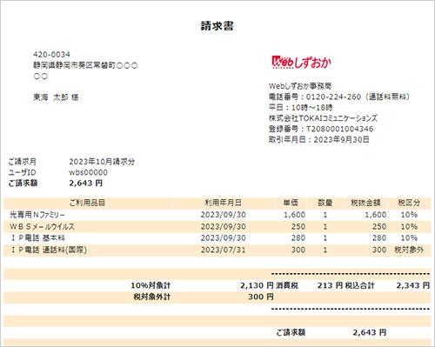The image size is (435, 347).
Task: Click the 税対象外 tax category cell
Action: pyautogui.click(x=409, y=250)
